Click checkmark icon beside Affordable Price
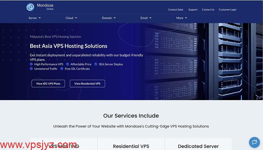Screen dimensions: 263x150 pos(67,64)
